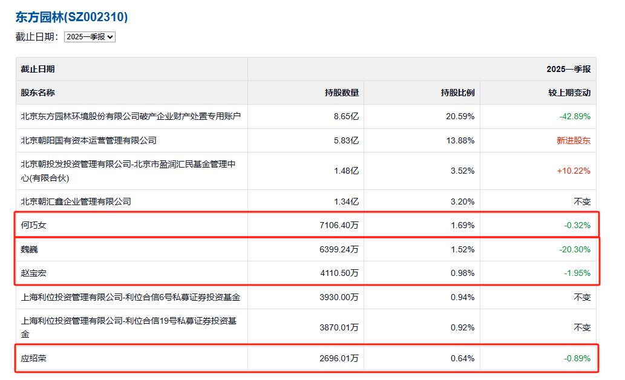The width and height of the screenshot is (625, 380).
Task: Click the 1.52% holding ratio
Action: [x=463, y=250]
